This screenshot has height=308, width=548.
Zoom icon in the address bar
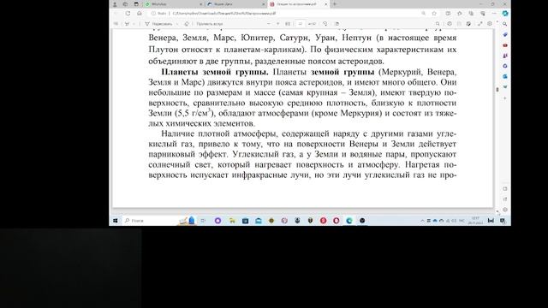click(x=423, y=14)
